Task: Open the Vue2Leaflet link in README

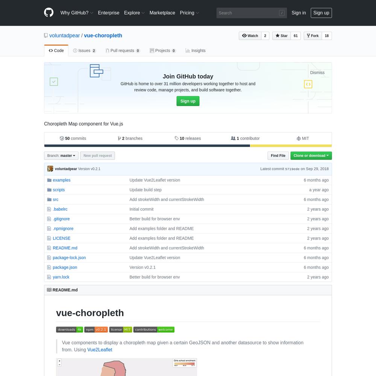Action: point(100,350)
